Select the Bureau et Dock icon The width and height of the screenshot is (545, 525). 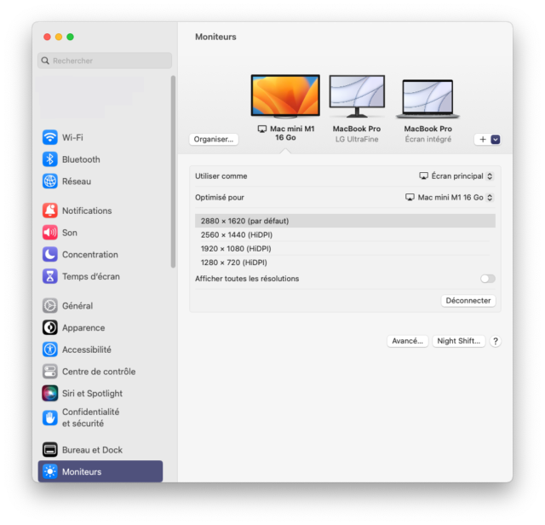point(50,449)
